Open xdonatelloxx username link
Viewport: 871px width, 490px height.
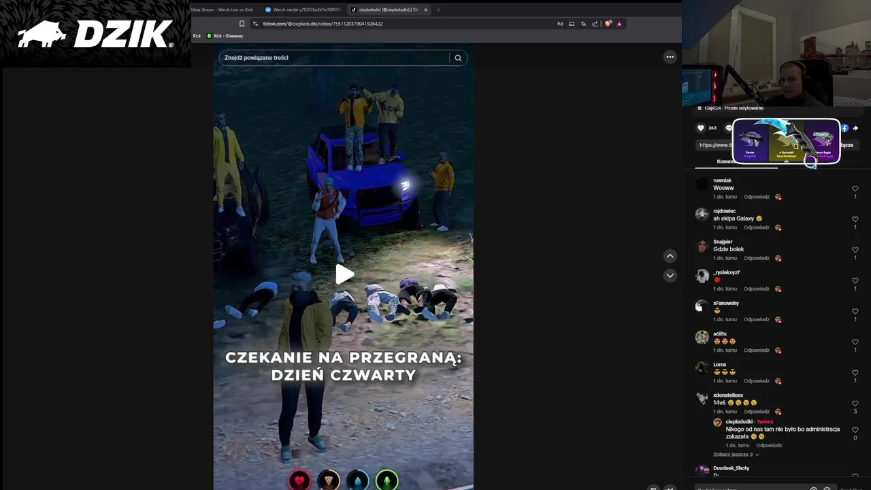728,395
